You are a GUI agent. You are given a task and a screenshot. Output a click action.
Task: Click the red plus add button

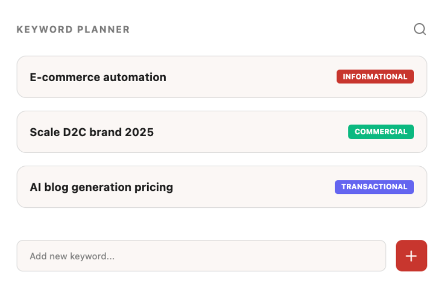[411, 256]
